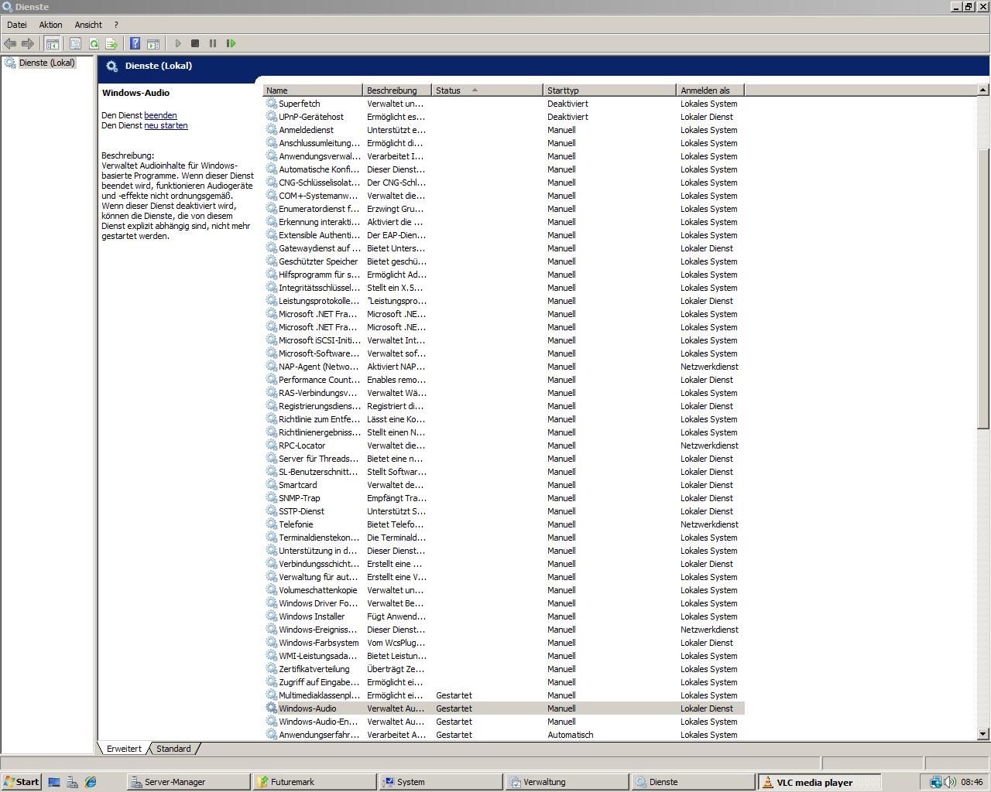This screenshot has width=991, height=792.
Task: Open the Properties toolbar icon
Action: pos(75,44)
